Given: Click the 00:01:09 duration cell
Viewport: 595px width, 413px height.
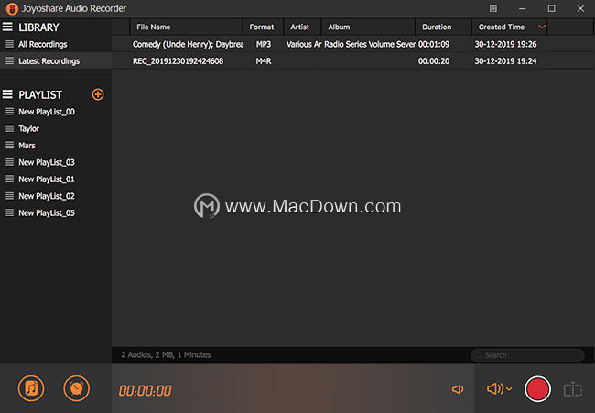Looking at the screenshot, I should [434, 44].
